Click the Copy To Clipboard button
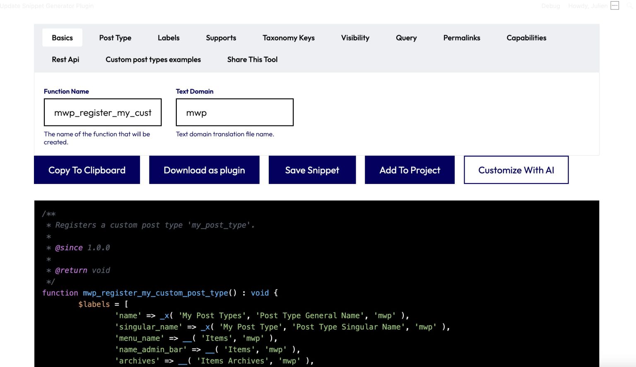 [x=87, y=170]
